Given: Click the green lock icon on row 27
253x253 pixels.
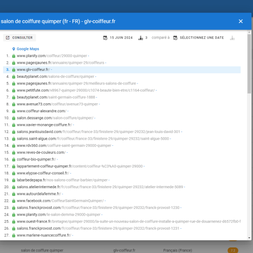Looking at the screenshot, I should (14, 236).
